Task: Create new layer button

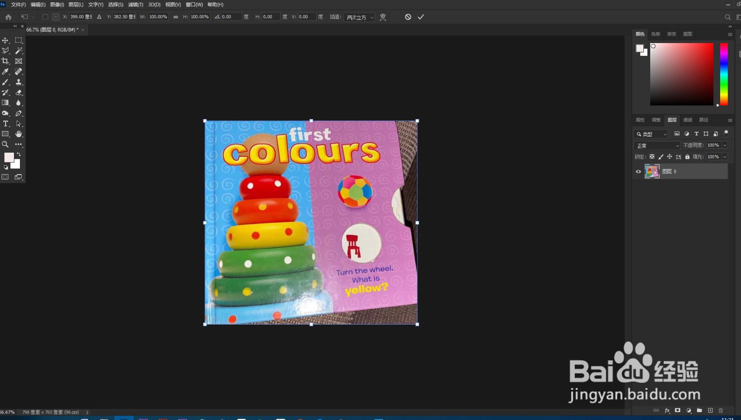Action: [x=710, y=410]
